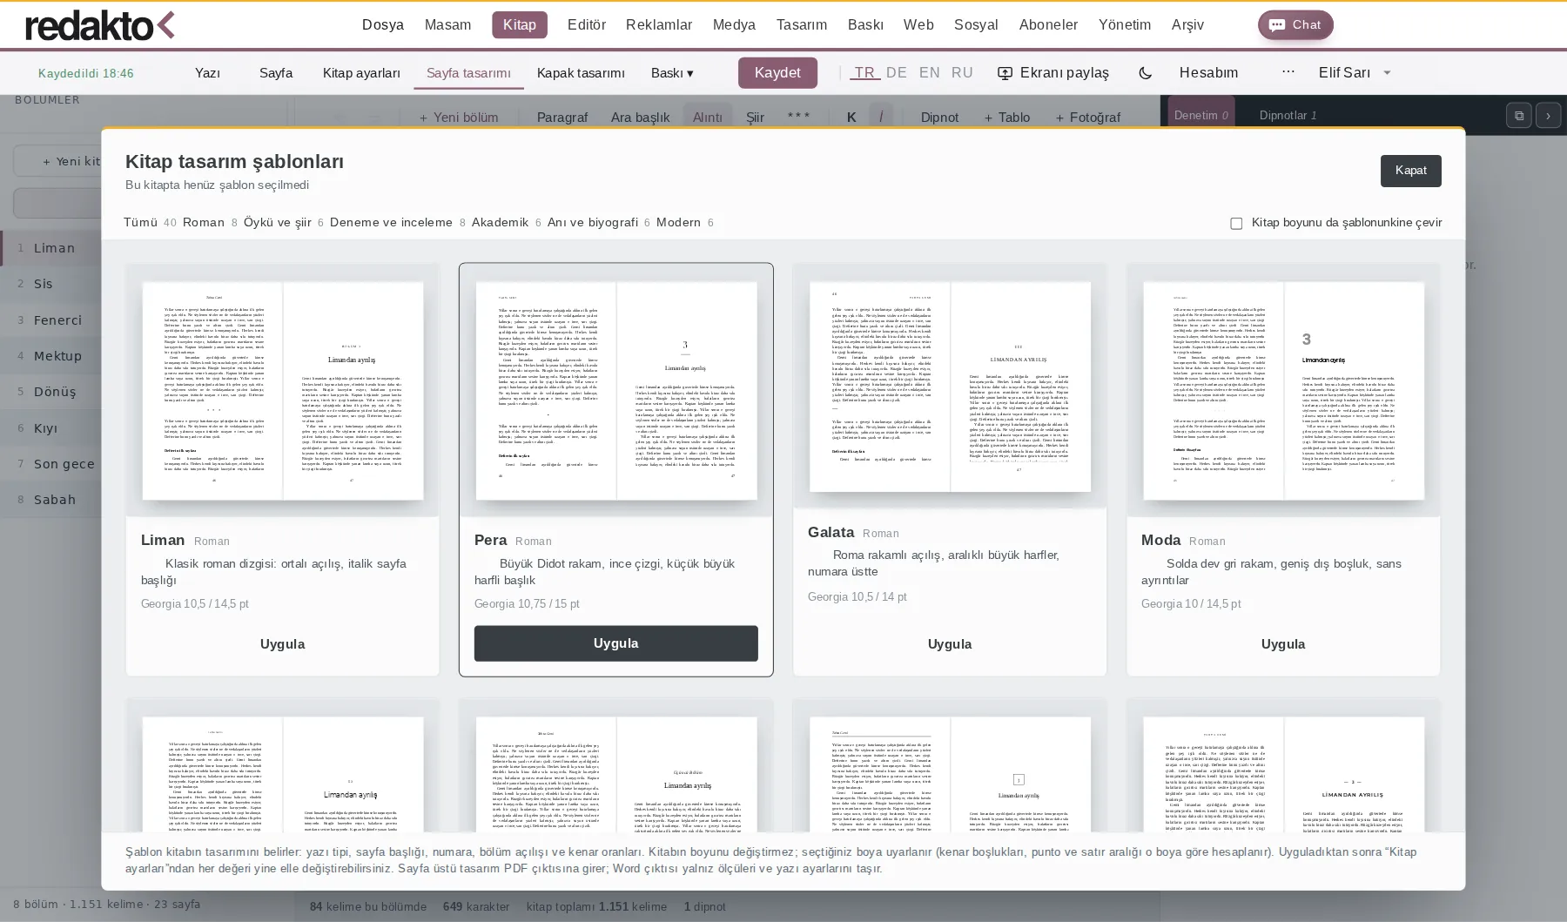Apply the Galata template

tap(950, 644)
